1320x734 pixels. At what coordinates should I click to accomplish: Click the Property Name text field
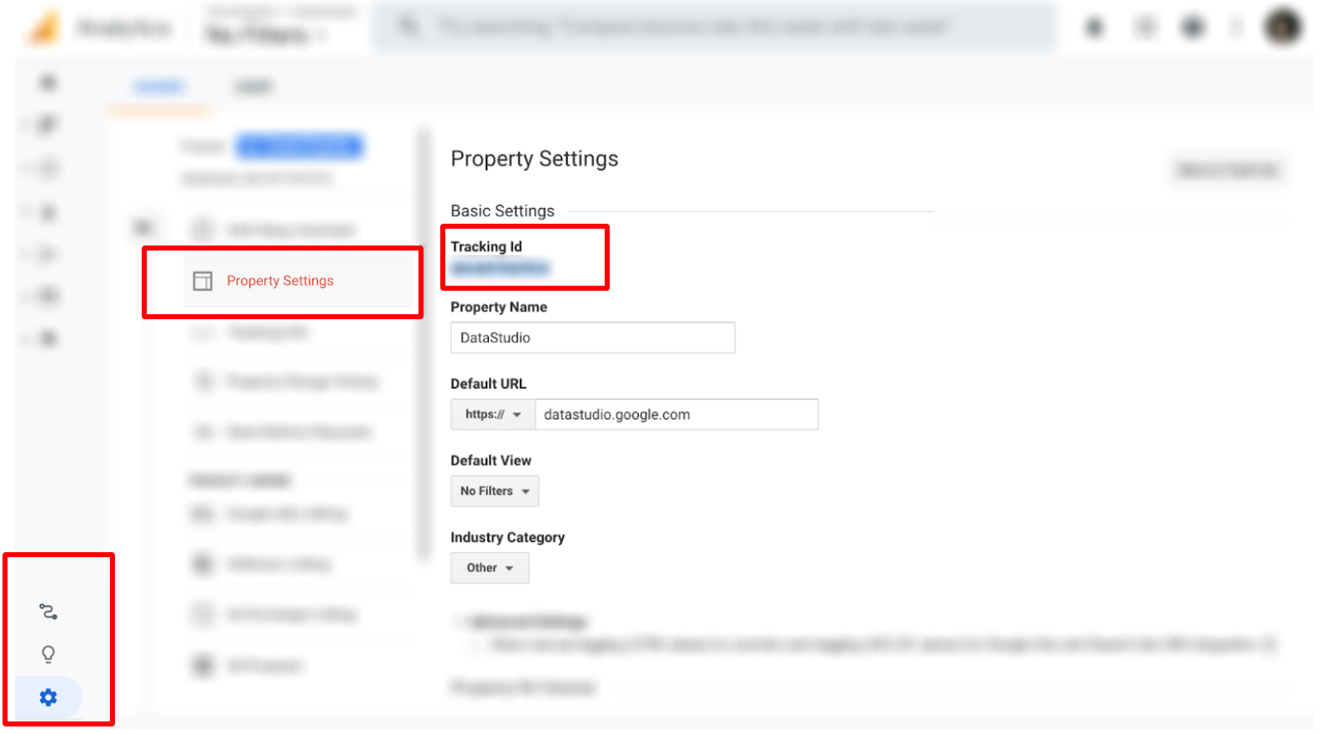(x=592, y=338)
